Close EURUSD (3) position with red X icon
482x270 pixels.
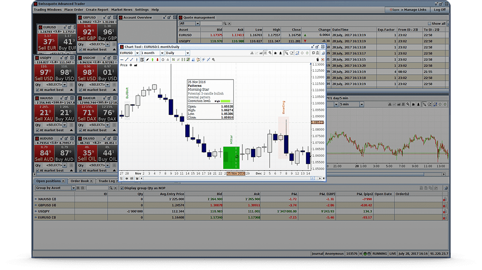coord(444,218)
